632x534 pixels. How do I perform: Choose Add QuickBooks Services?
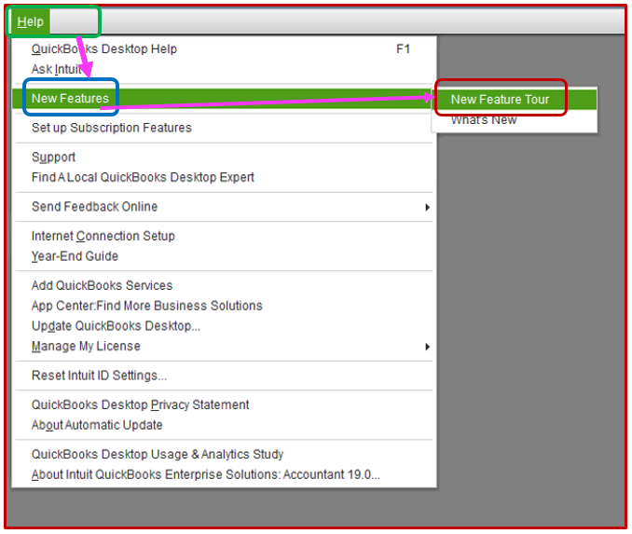(224, 285)
